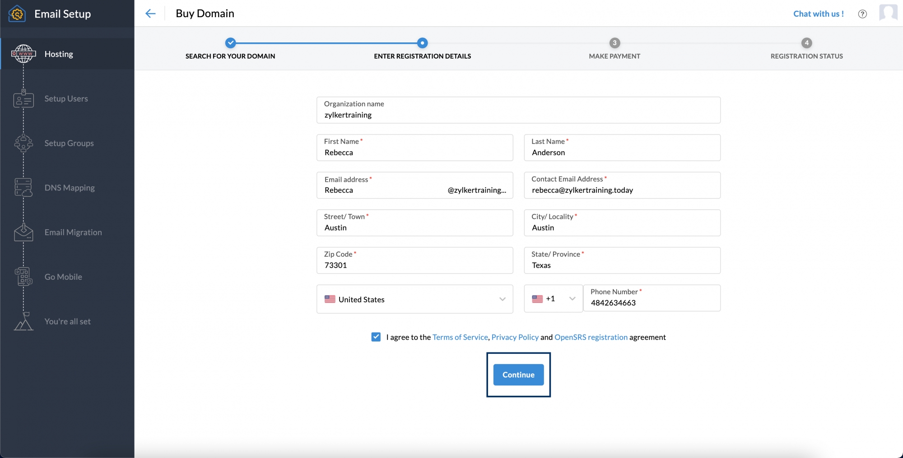903x458 pixels.
Task: Click into the Zip Code field
Action: point(414,265)
